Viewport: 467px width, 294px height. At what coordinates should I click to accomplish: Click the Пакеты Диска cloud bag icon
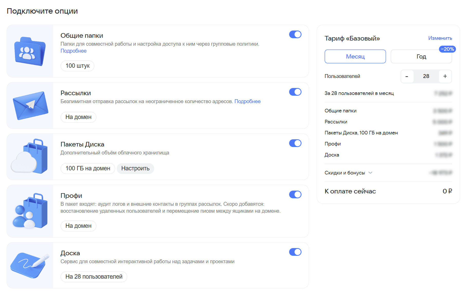tap(30, 156)
